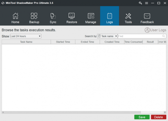168x121 pixels.
Task: Click the red Delete button
Action: tap(158, 117)
